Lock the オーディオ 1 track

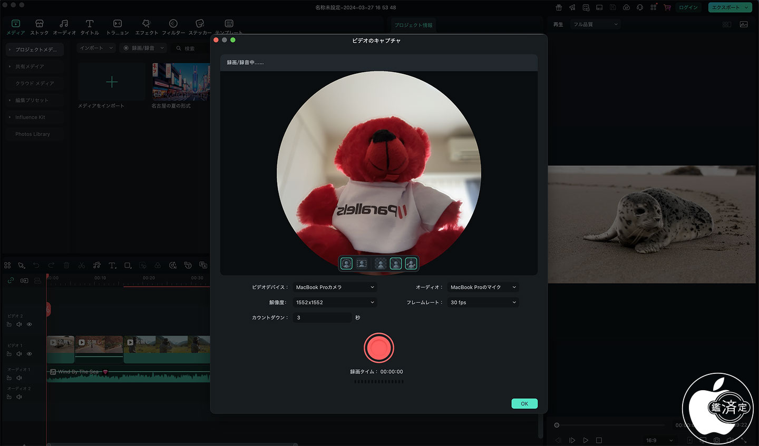(x=9, y=378)
